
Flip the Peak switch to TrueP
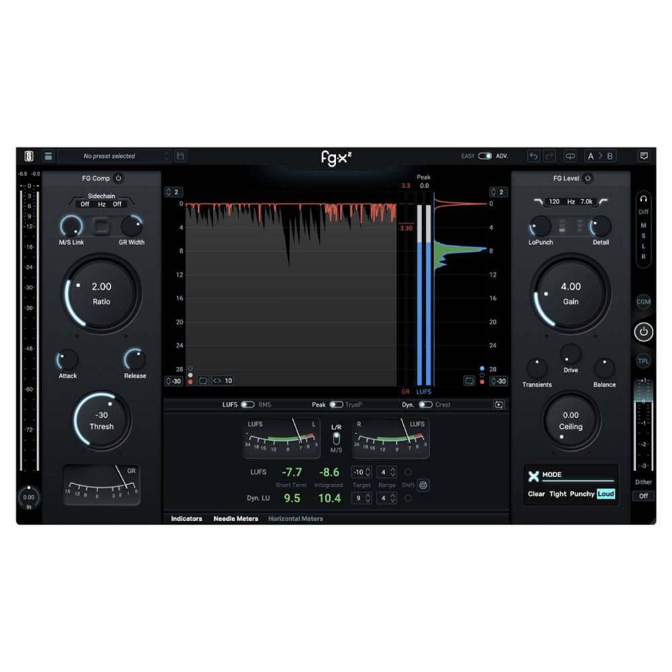point(338,405)
